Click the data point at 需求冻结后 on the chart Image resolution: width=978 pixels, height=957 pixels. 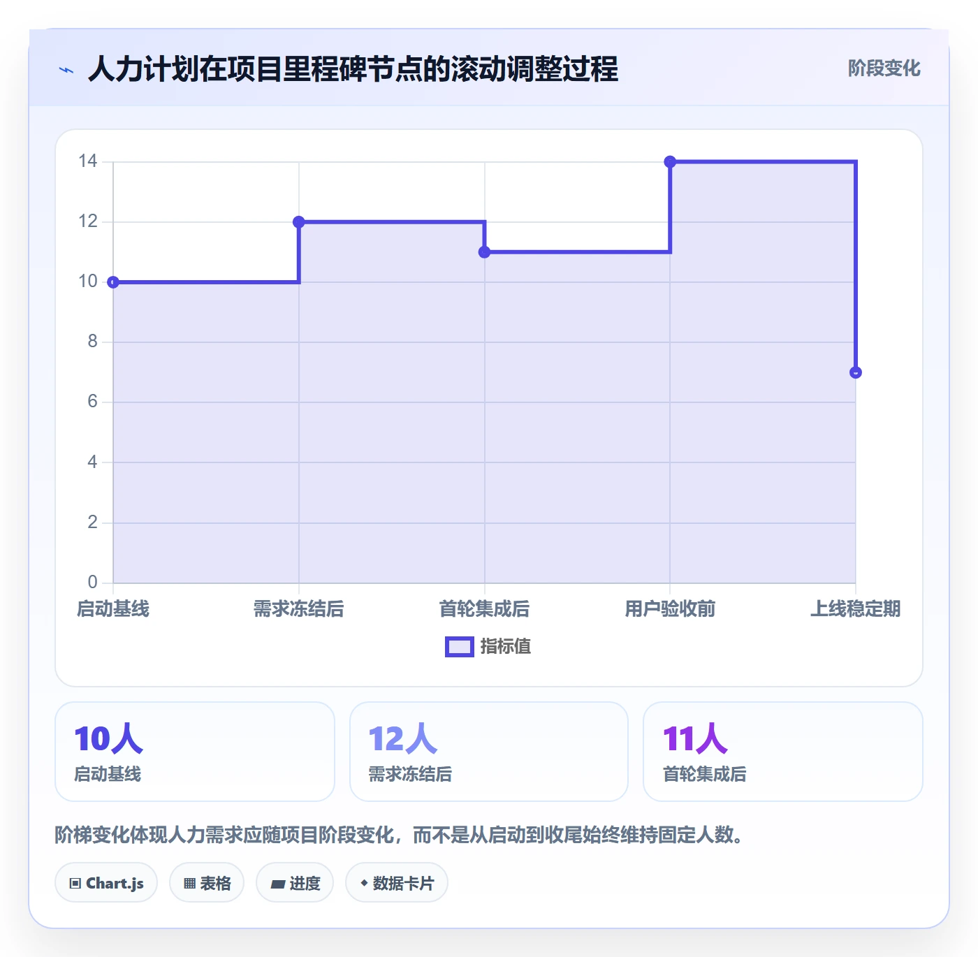pyautogui.click(x=299, y=222)
